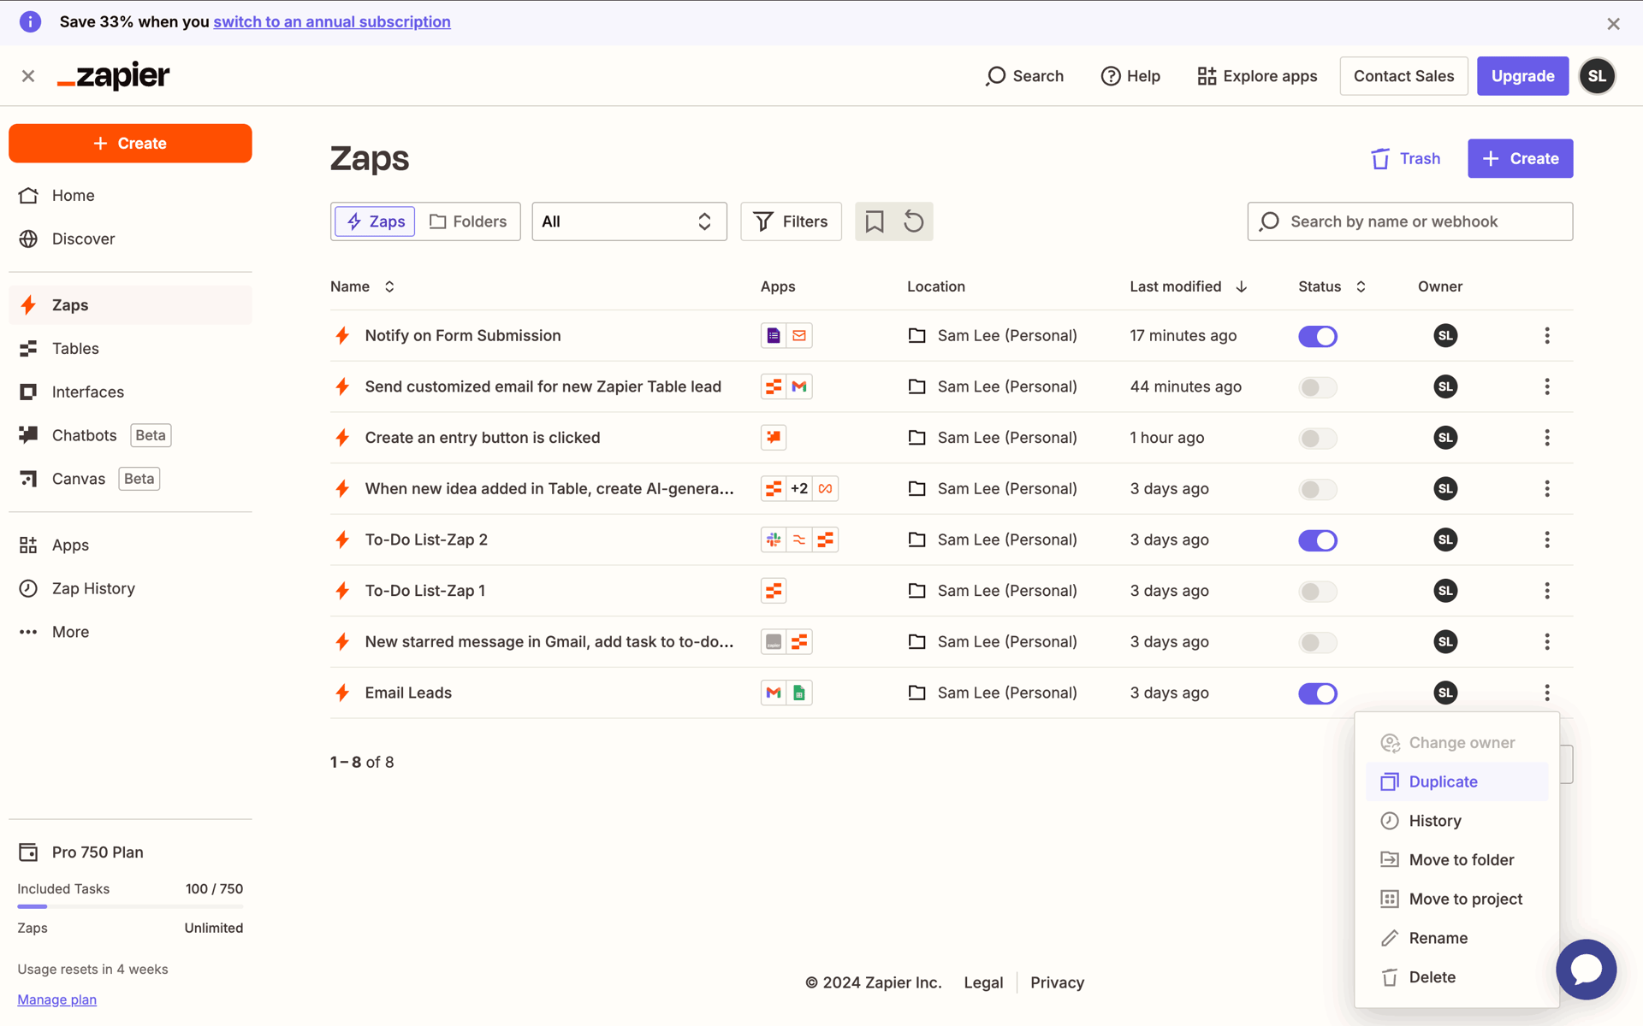Choose History from the context menu

[1456, 821]
